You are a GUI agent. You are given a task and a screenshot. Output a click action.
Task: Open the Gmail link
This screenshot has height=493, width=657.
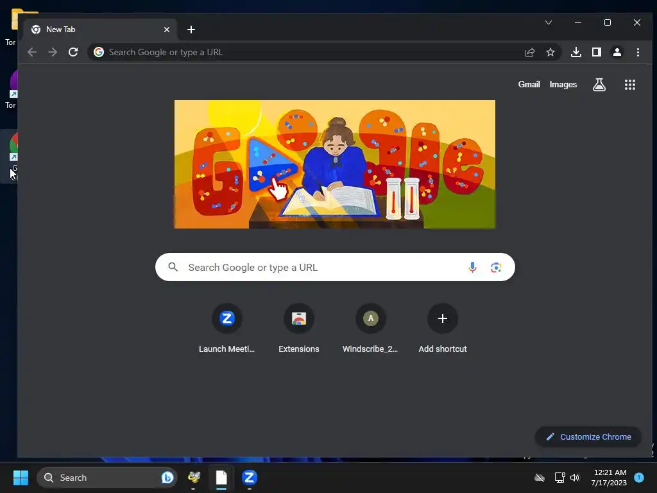529,84
